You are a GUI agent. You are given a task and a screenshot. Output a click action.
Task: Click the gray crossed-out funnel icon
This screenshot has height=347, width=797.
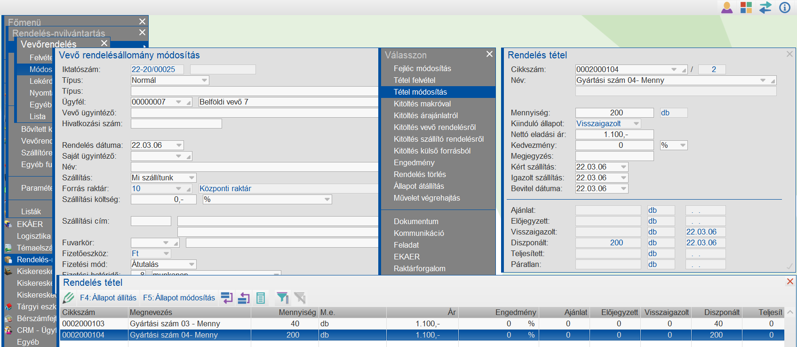(x=300, y=298)
